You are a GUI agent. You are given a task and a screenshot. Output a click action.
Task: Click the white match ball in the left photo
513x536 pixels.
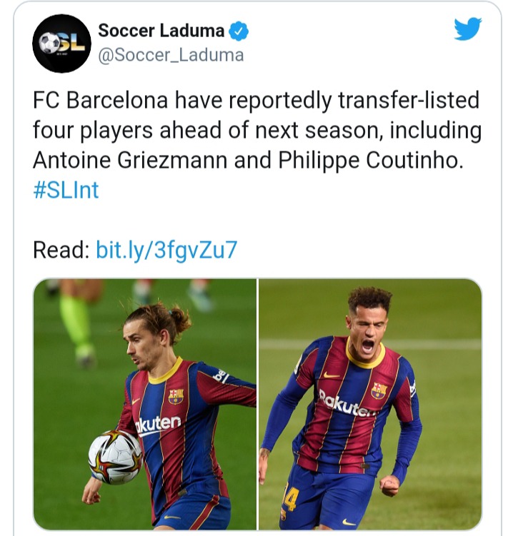[115, 457]
